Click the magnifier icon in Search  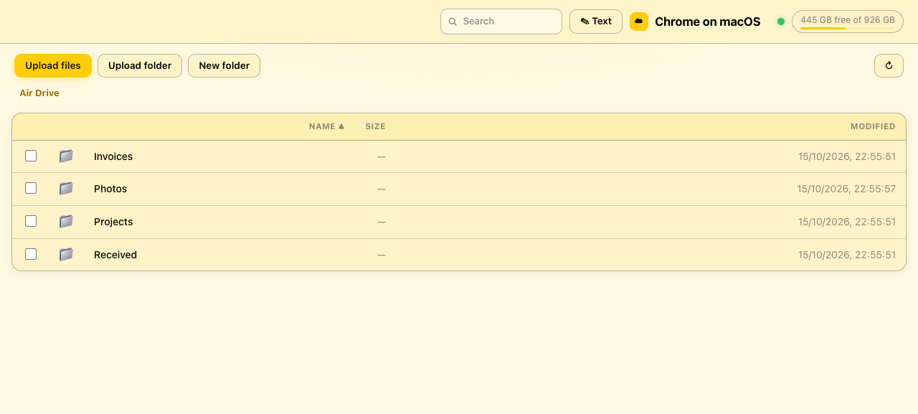point(453,22)
